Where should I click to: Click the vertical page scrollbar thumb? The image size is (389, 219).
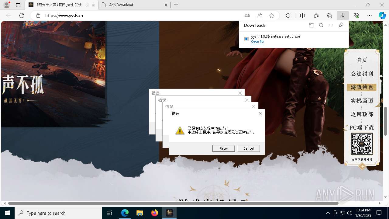tap(386, 121)
